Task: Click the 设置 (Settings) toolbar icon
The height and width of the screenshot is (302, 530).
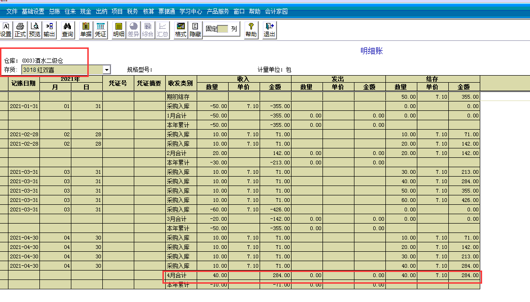Action: tap(6, 30)
